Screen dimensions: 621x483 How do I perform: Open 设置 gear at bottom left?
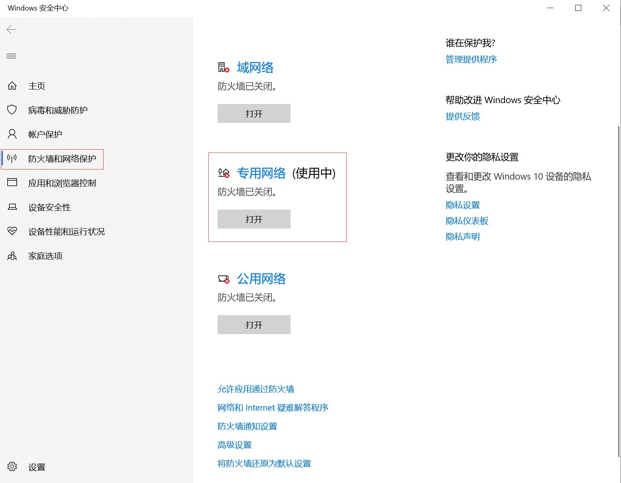point(12,466)
